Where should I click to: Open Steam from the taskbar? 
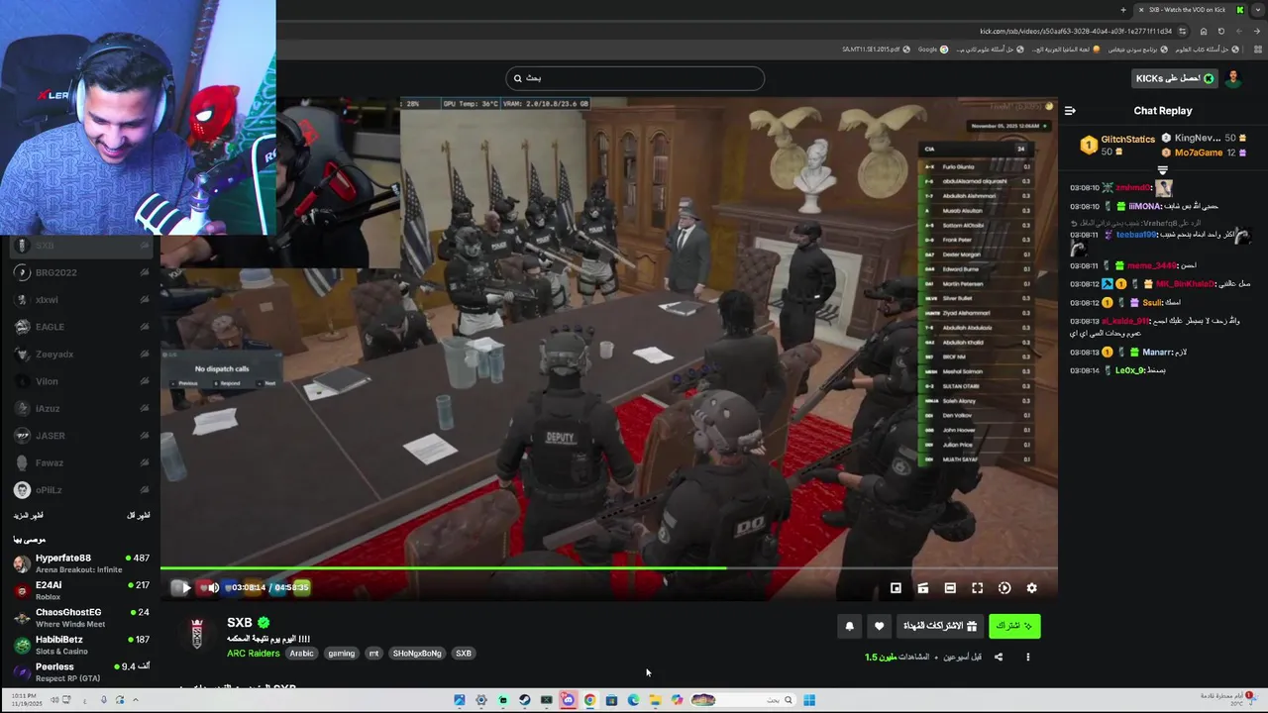click(x=524, y=700)
